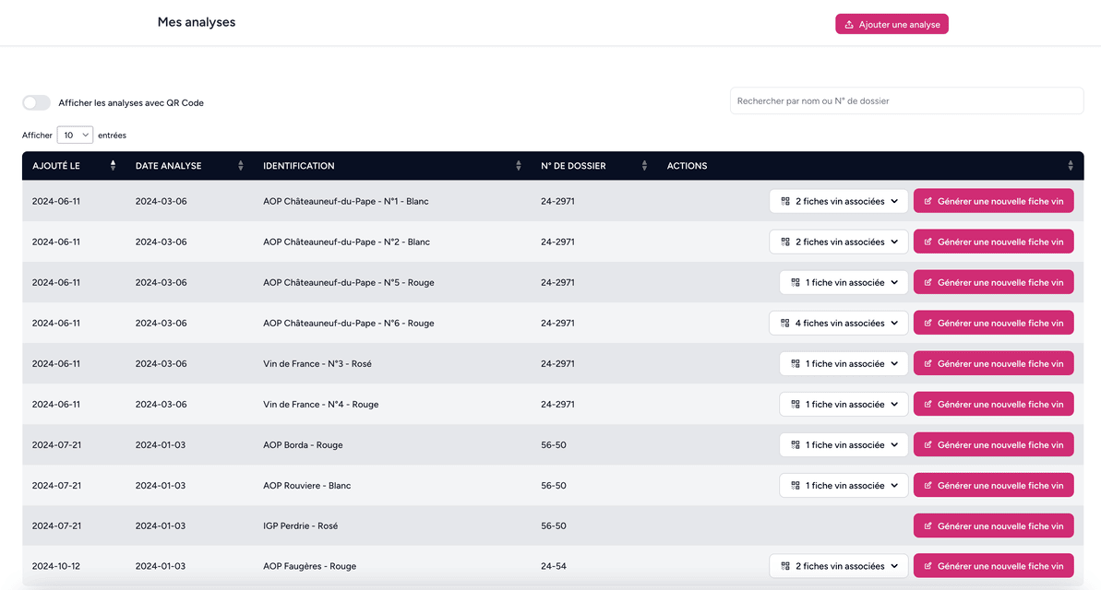1101x590 pixels.
Task: Click the sort arrows on IDENTIFICATION column
Action: pos(518,166)
